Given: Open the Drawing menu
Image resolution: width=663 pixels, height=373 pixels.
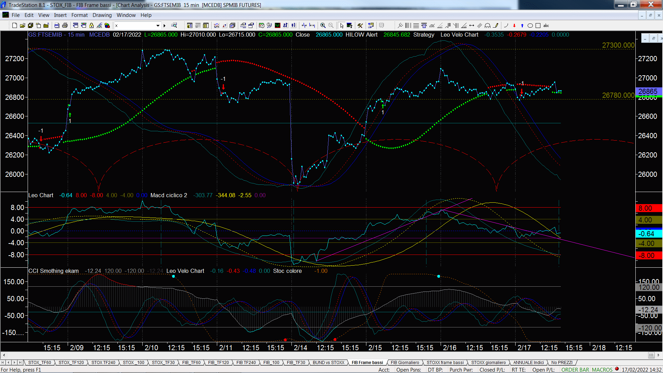Looking at the screenshot, I should pyautogui.click(x=102, y=15).
